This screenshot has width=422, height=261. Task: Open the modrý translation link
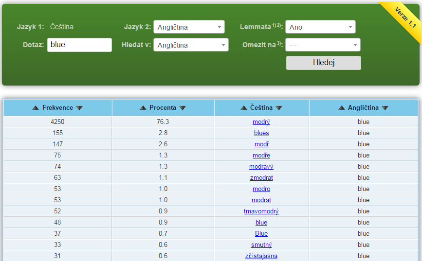pos(261,122)
